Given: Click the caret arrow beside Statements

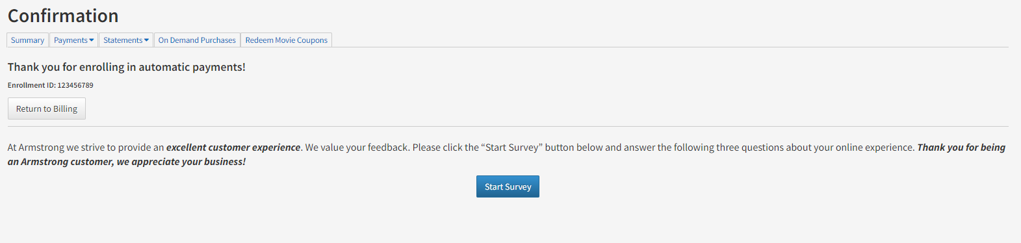Looking at the screenshot, I should (146, 40).
